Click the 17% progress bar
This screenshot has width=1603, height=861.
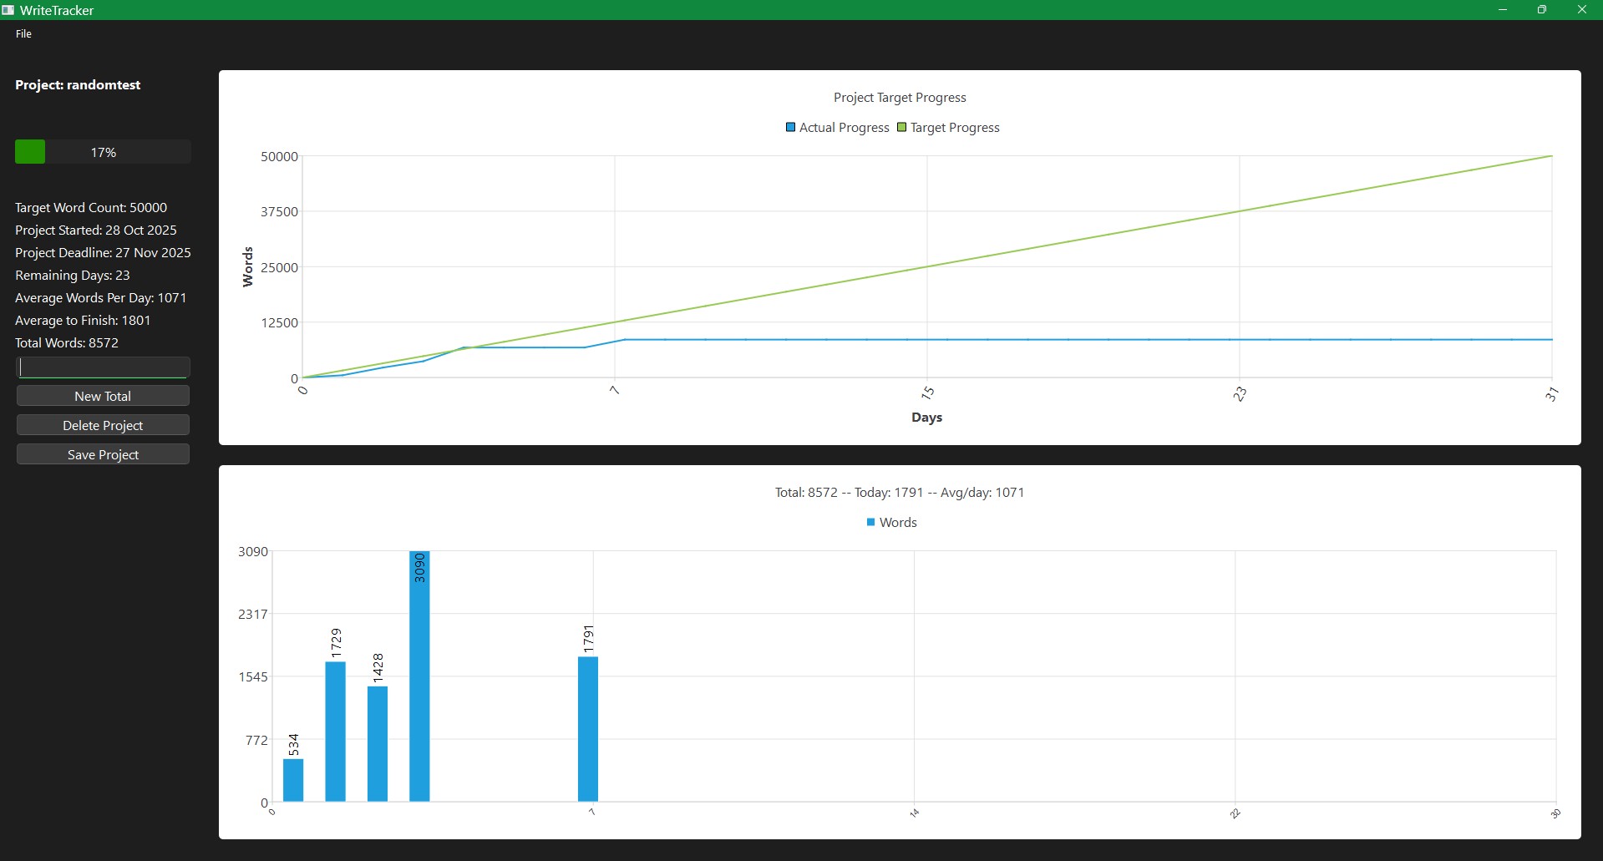(103, 152)
